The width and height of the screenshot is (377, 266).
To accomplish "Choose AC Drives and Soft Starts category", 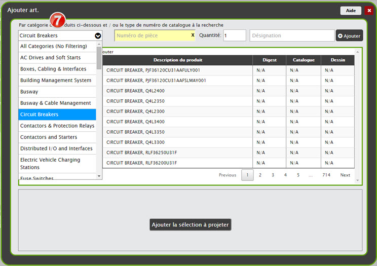I will coord(57,58).
